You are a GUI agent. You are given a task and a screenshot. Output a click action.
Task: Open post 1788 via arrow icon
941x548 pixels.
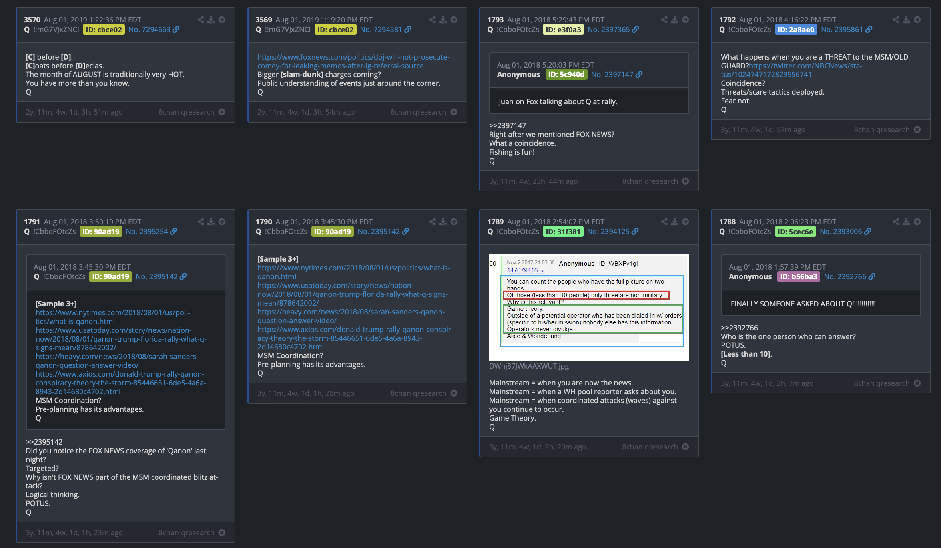click(x=917, y=222)
